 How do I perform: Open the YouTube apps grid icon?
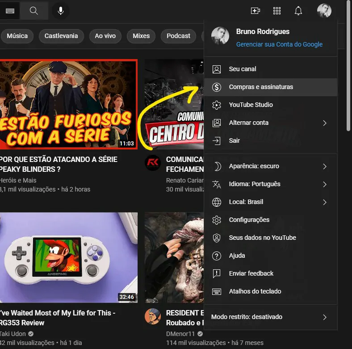tap(277, 11)
